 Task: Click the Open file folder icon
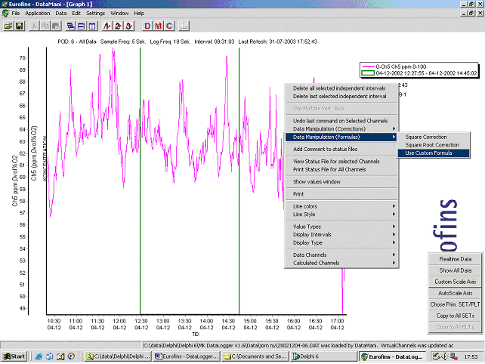pyautogui.click(x=8, y=26)
